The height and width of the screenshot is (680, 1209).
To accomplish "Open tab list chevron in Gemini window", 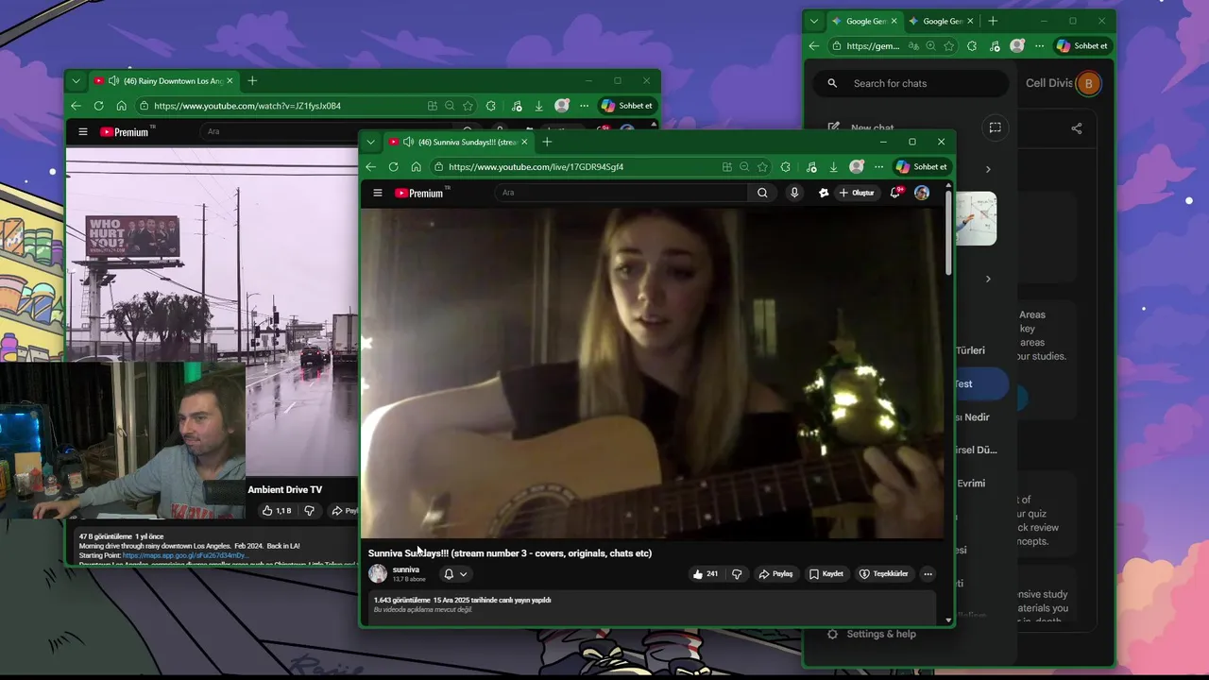I will click(814, 21).
